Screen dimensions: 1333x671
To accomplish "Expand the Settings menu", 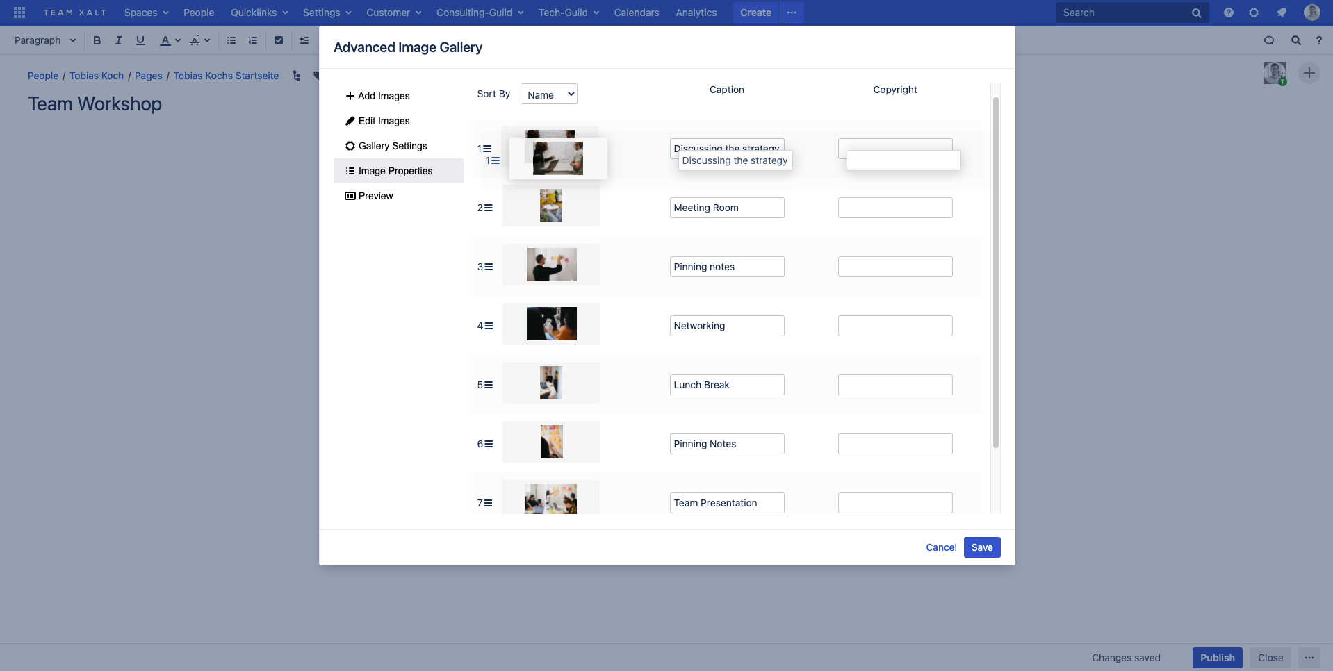I will [x=327, y=13].
